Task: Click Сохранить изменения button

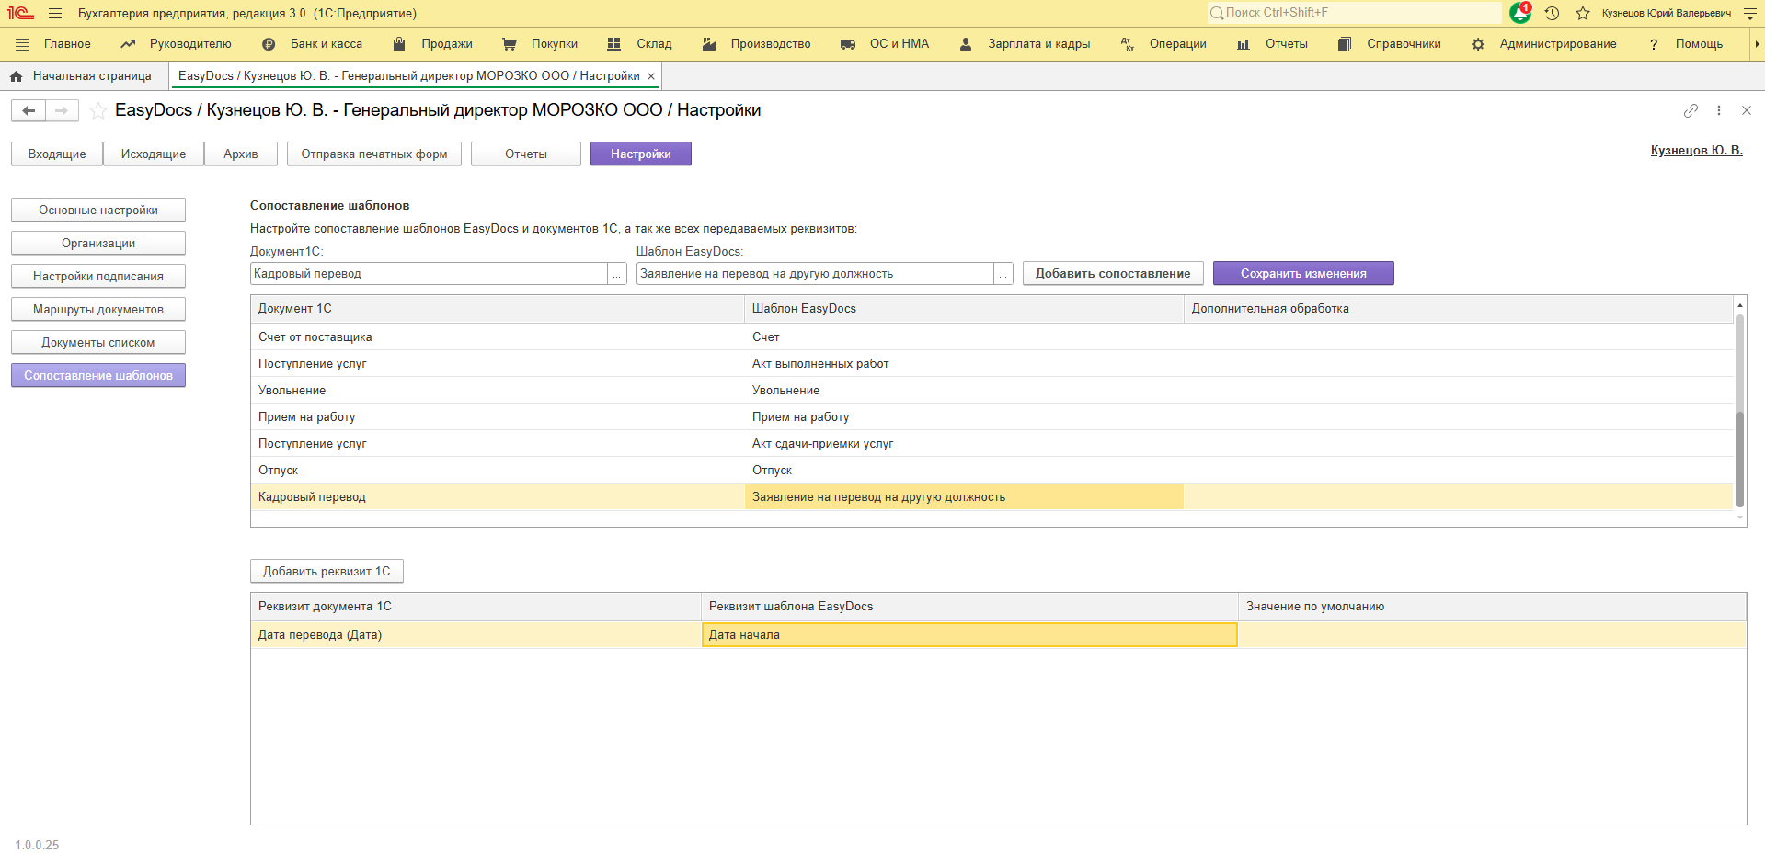Action: click(x=1302, y=273)
